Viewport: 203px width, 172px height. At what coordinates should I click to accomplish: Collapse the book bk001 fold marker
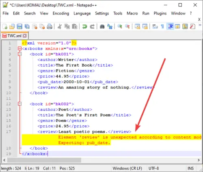[x=20, y=54]
